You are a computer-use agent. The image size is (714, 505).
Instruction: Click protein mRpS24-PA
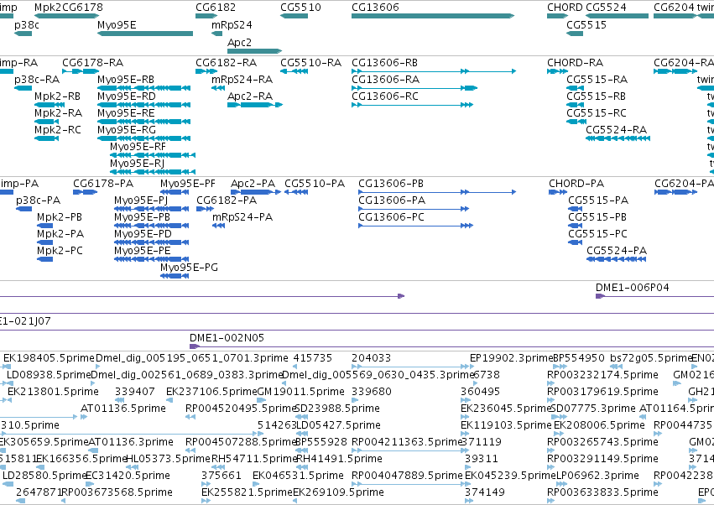coord(242,217)
